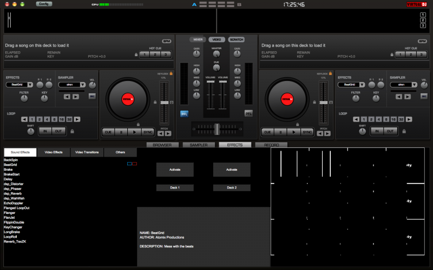Click the Master volume knob in mixer

[216, 55]
